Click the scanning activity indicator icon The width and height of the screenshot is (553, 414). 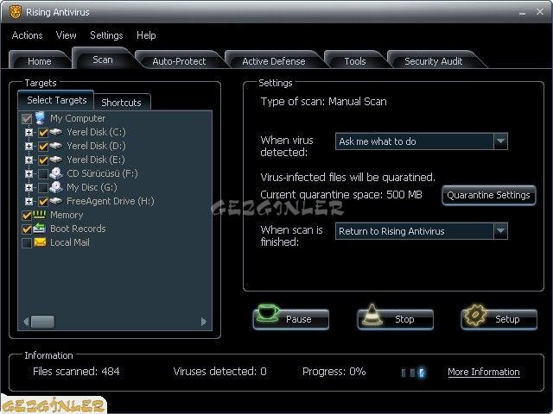coord(413,373)
